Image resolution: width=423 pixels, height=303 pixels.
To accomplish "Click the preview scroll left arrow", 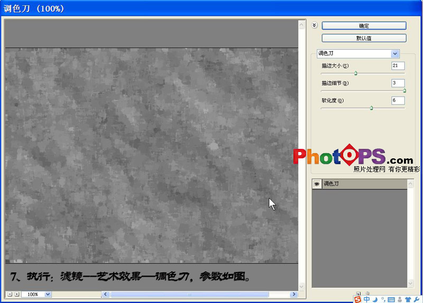I will [105, 295].
